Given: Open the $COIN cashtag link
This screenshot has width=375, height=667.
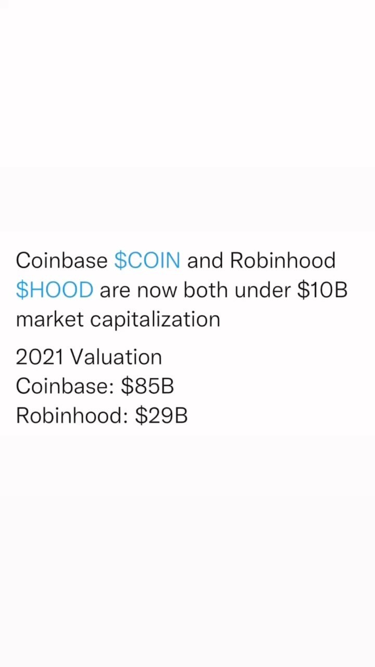Looking at the screenshot, I should click(147, 261).
